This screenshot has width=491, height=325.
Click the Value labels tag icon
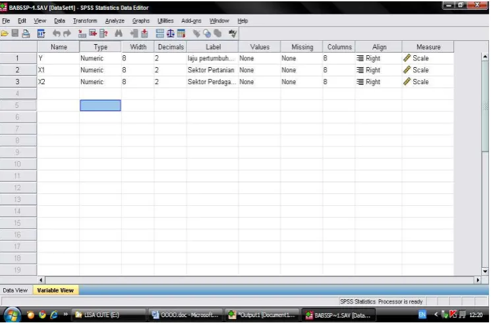(x=196, y=34)
